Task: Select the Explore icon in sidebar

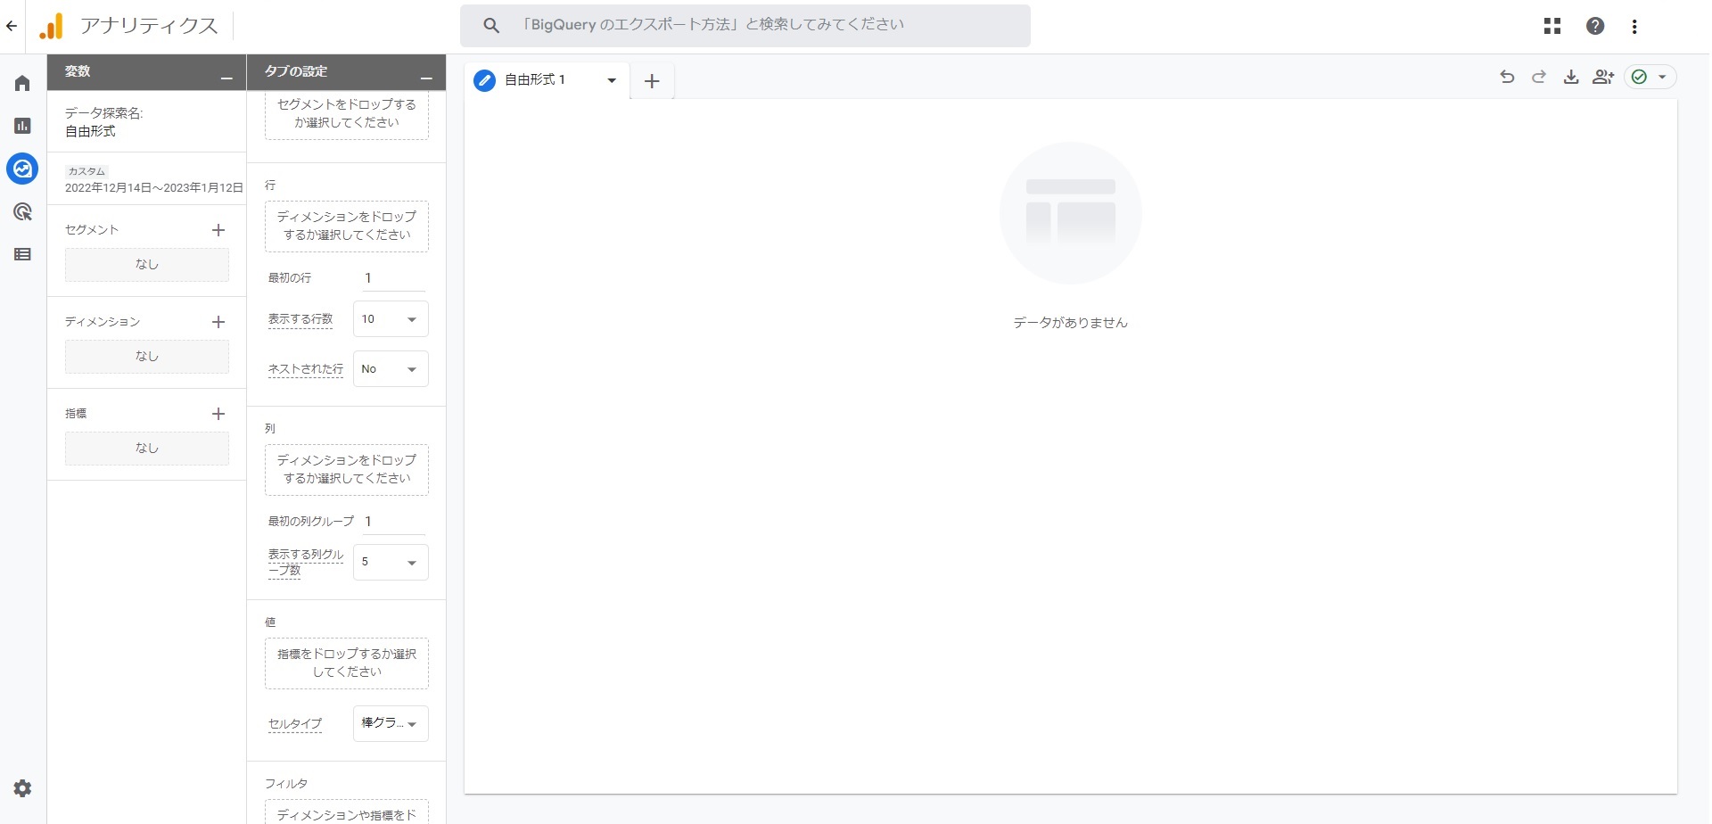Action: [23, 168]
